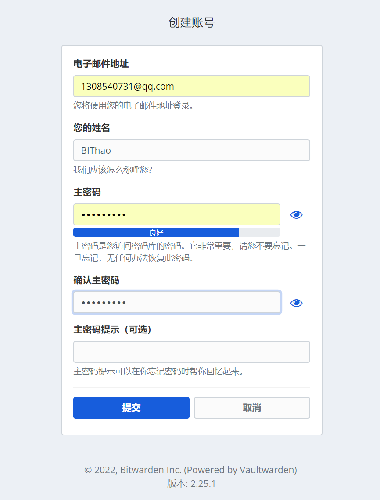The width and height of the screenshot is (380, 500).
Task: Click the 主密码提示（可选）label
Action: (x=113, y=330)
